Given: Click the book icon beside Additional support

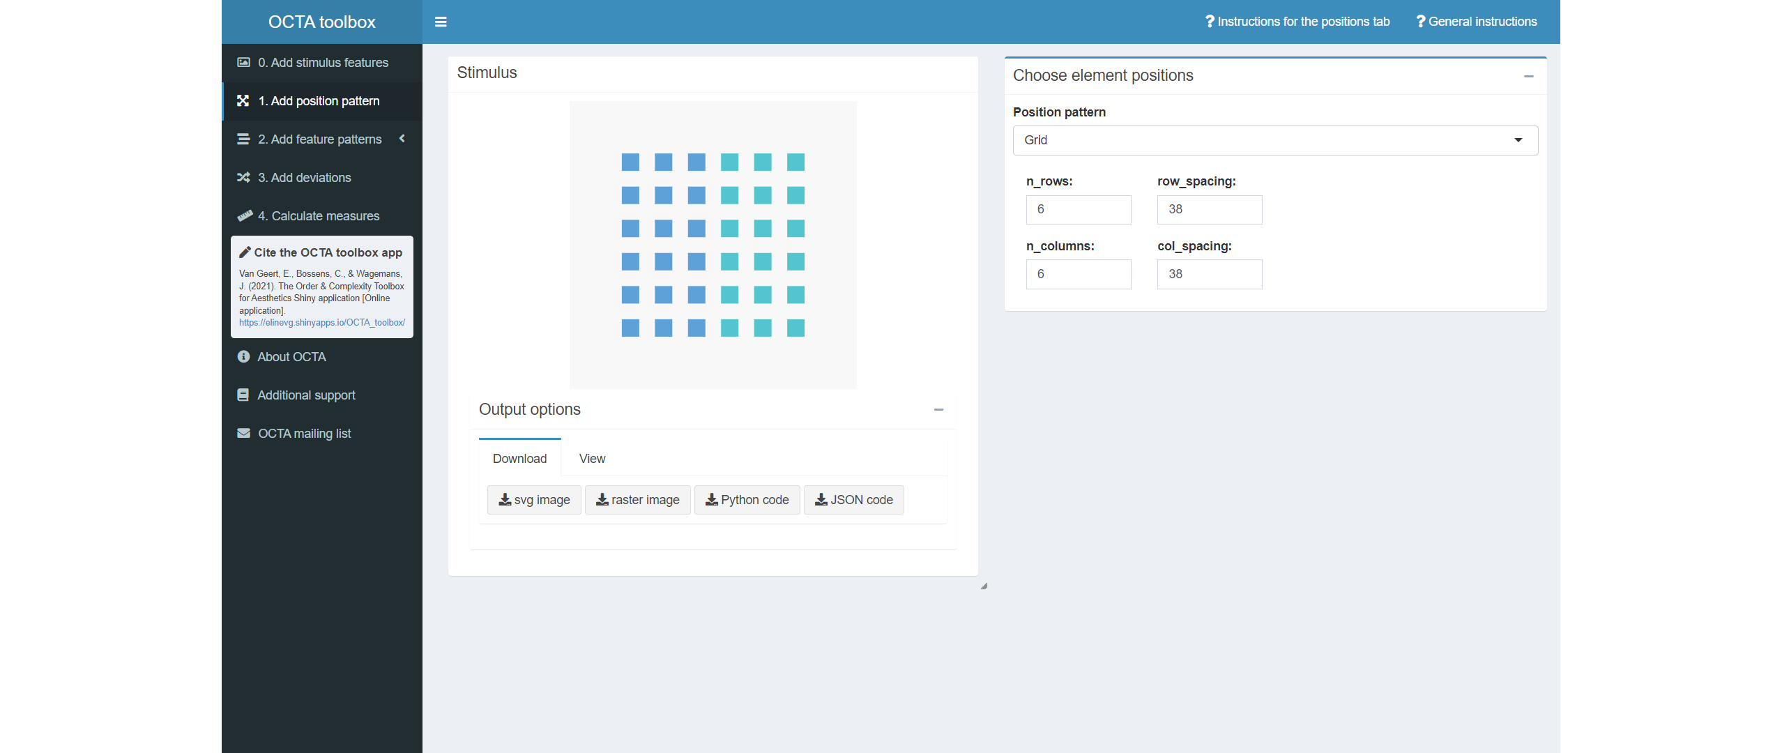Looking at the screenshot, I should click(243, 395).
